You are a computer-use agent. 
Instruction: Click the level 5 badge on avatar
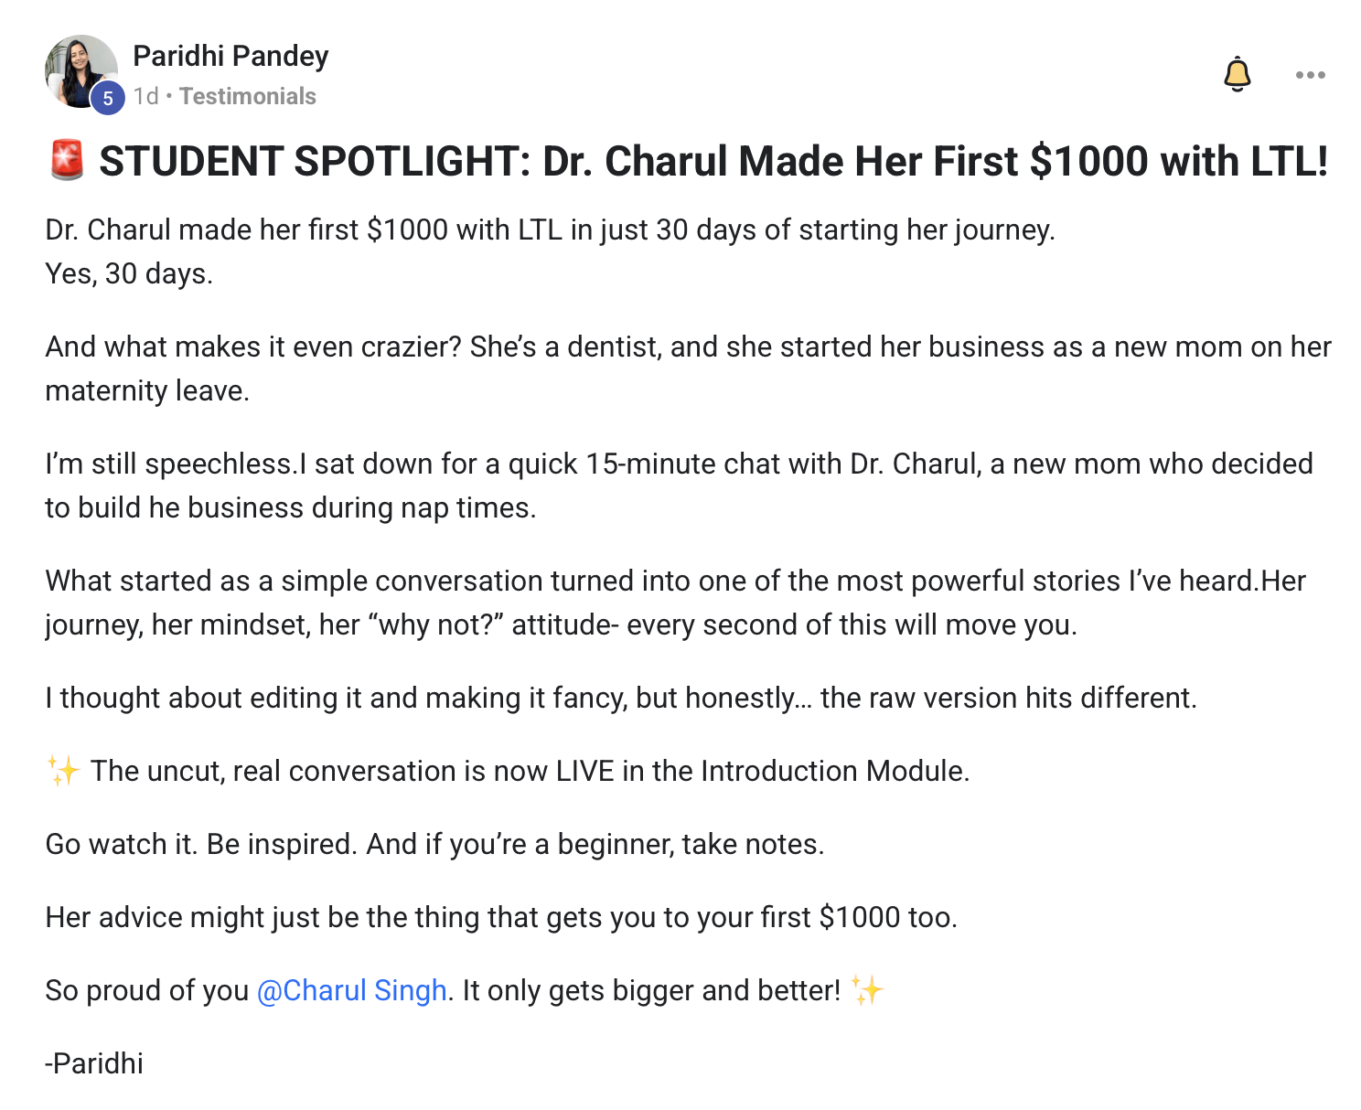click(x=107, y=98)
